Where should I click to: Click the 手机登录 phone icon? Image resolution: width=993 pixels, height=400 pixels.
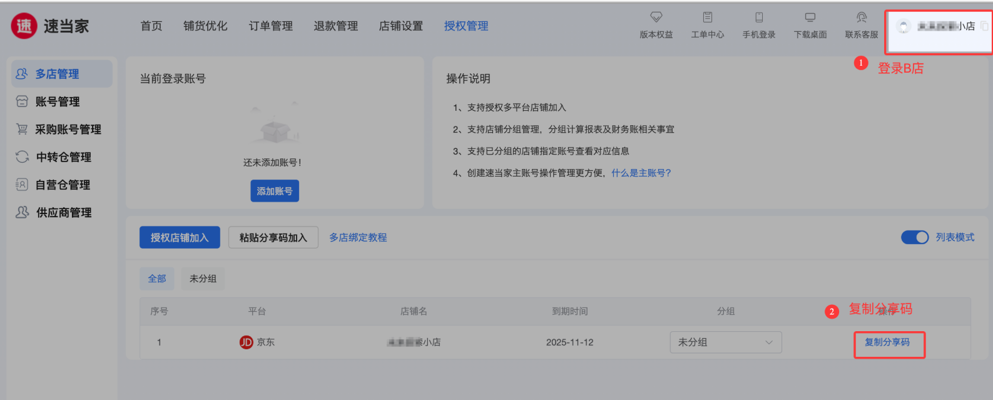pyautogui.click(x=758, y=18)
